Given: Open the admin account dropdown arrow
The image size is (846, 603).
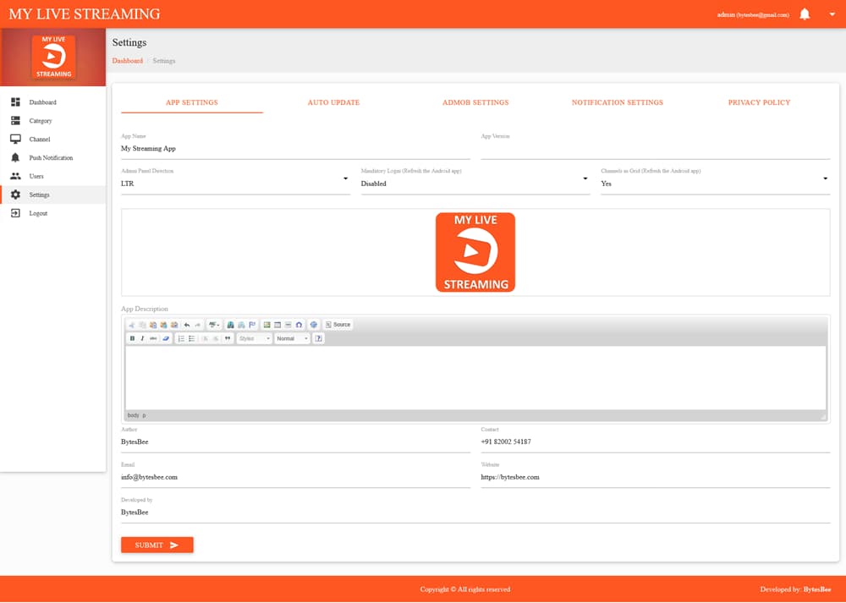Looking at the screenshot, I should point(832,14).
